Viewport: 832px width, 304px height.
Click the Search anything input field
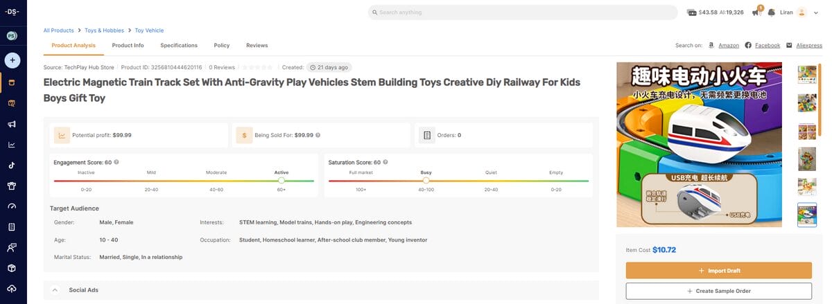522,12
